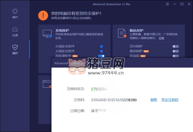193x132 pixels.
Task: Open the hamburger menu in title bar
Action: tap(168, 4)
